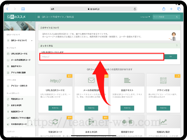Select URLをQRコードに in sidebar
The image size is (187, 140).
(x=20, y=54)
